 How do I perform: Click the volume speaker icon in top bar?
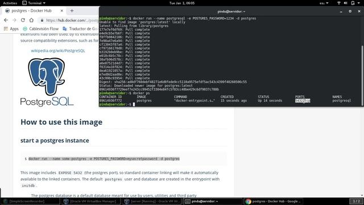pyautogui.click(x=345, y=3)
